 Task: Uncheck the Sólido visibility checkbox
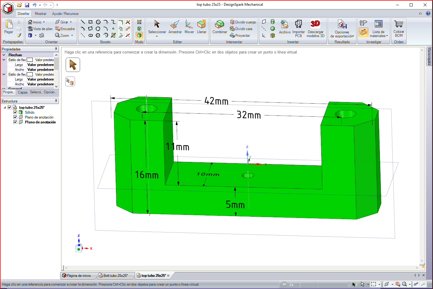point(15,112)
